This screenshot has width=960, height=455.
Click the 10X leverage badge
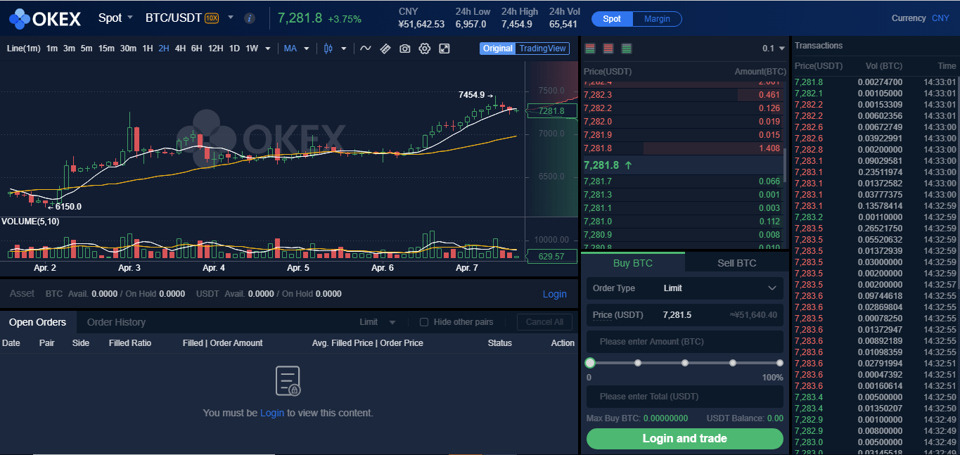pyautogui.click(x=212, y=18)
